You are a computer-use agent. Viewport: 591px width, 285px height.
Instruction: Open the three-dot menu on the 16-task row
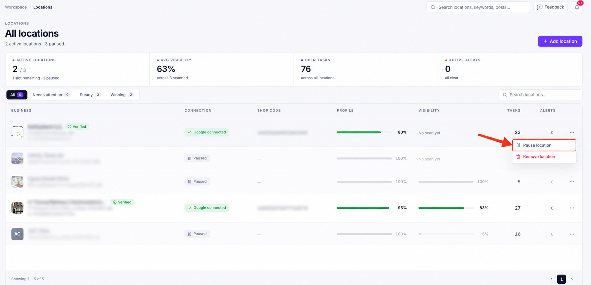coord(572,234)
